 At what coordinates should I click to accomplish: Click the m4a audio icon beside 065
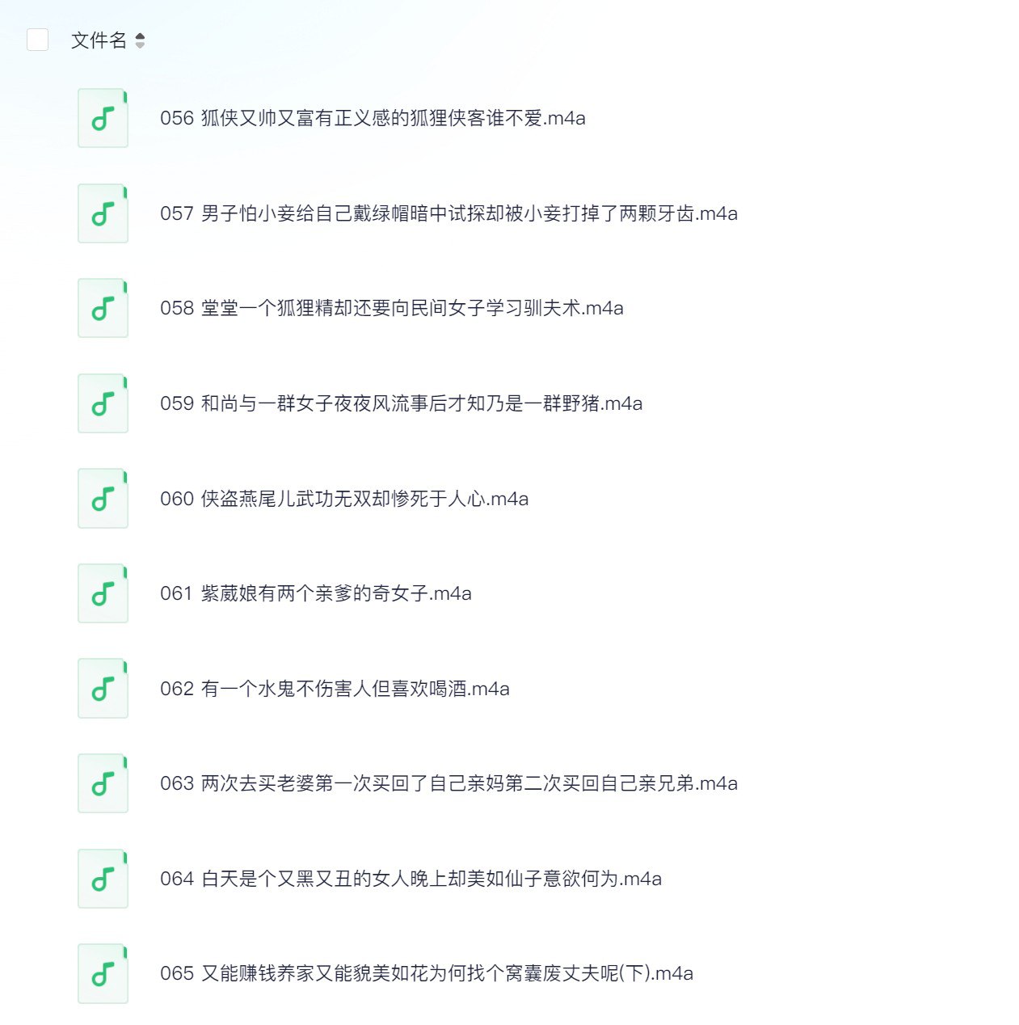pyautogui.click(x=102, y=973)
